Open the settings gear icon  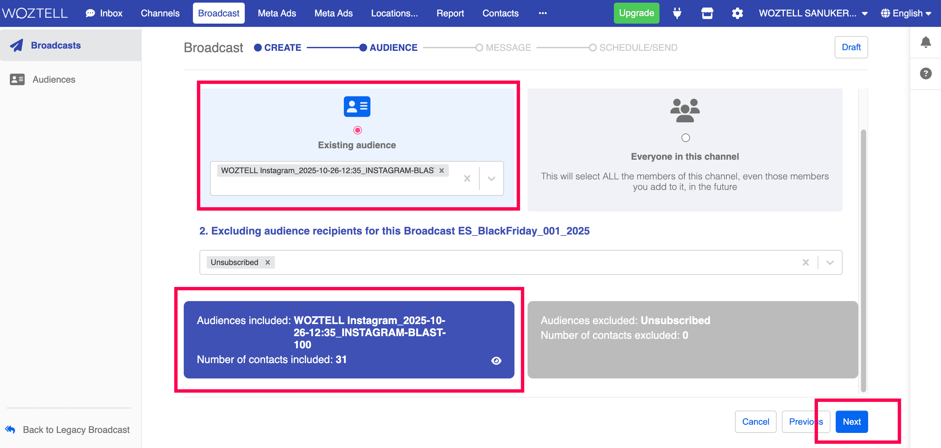[737, 13]
